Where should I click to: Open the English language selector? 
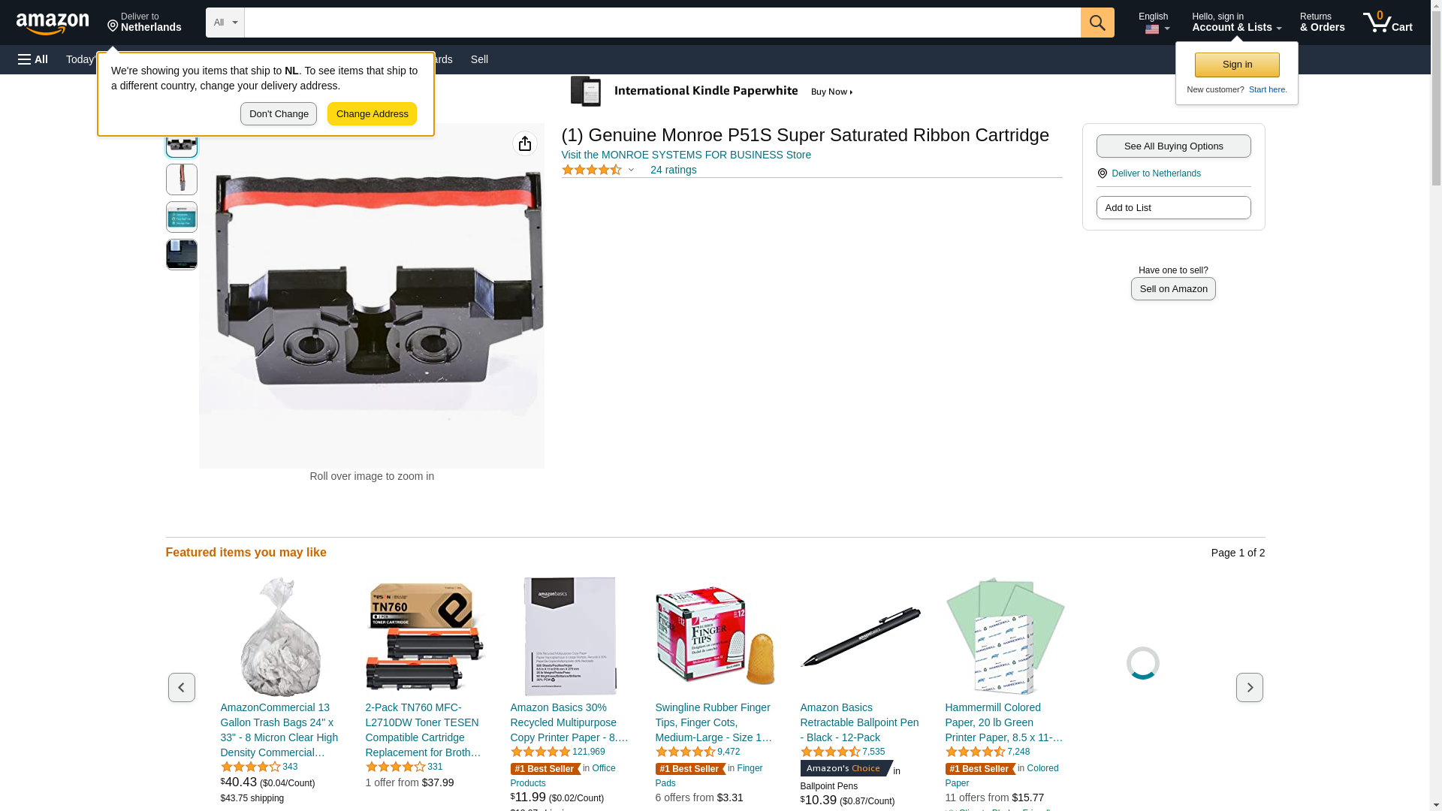[x=1153, y=23]
